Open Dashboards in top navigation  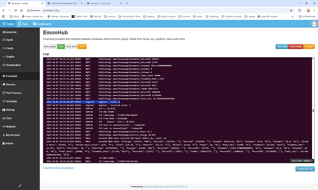coord(42,23)
